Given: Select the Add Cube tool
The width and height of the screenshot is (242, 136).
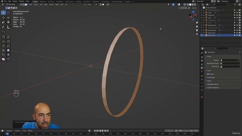Looking at the screenshot, I should [3, 32].
